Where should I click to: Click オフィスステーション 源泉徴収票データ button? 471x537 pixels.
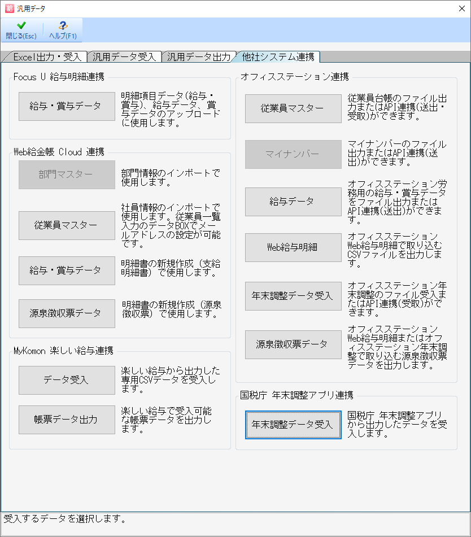pos(293,344)
